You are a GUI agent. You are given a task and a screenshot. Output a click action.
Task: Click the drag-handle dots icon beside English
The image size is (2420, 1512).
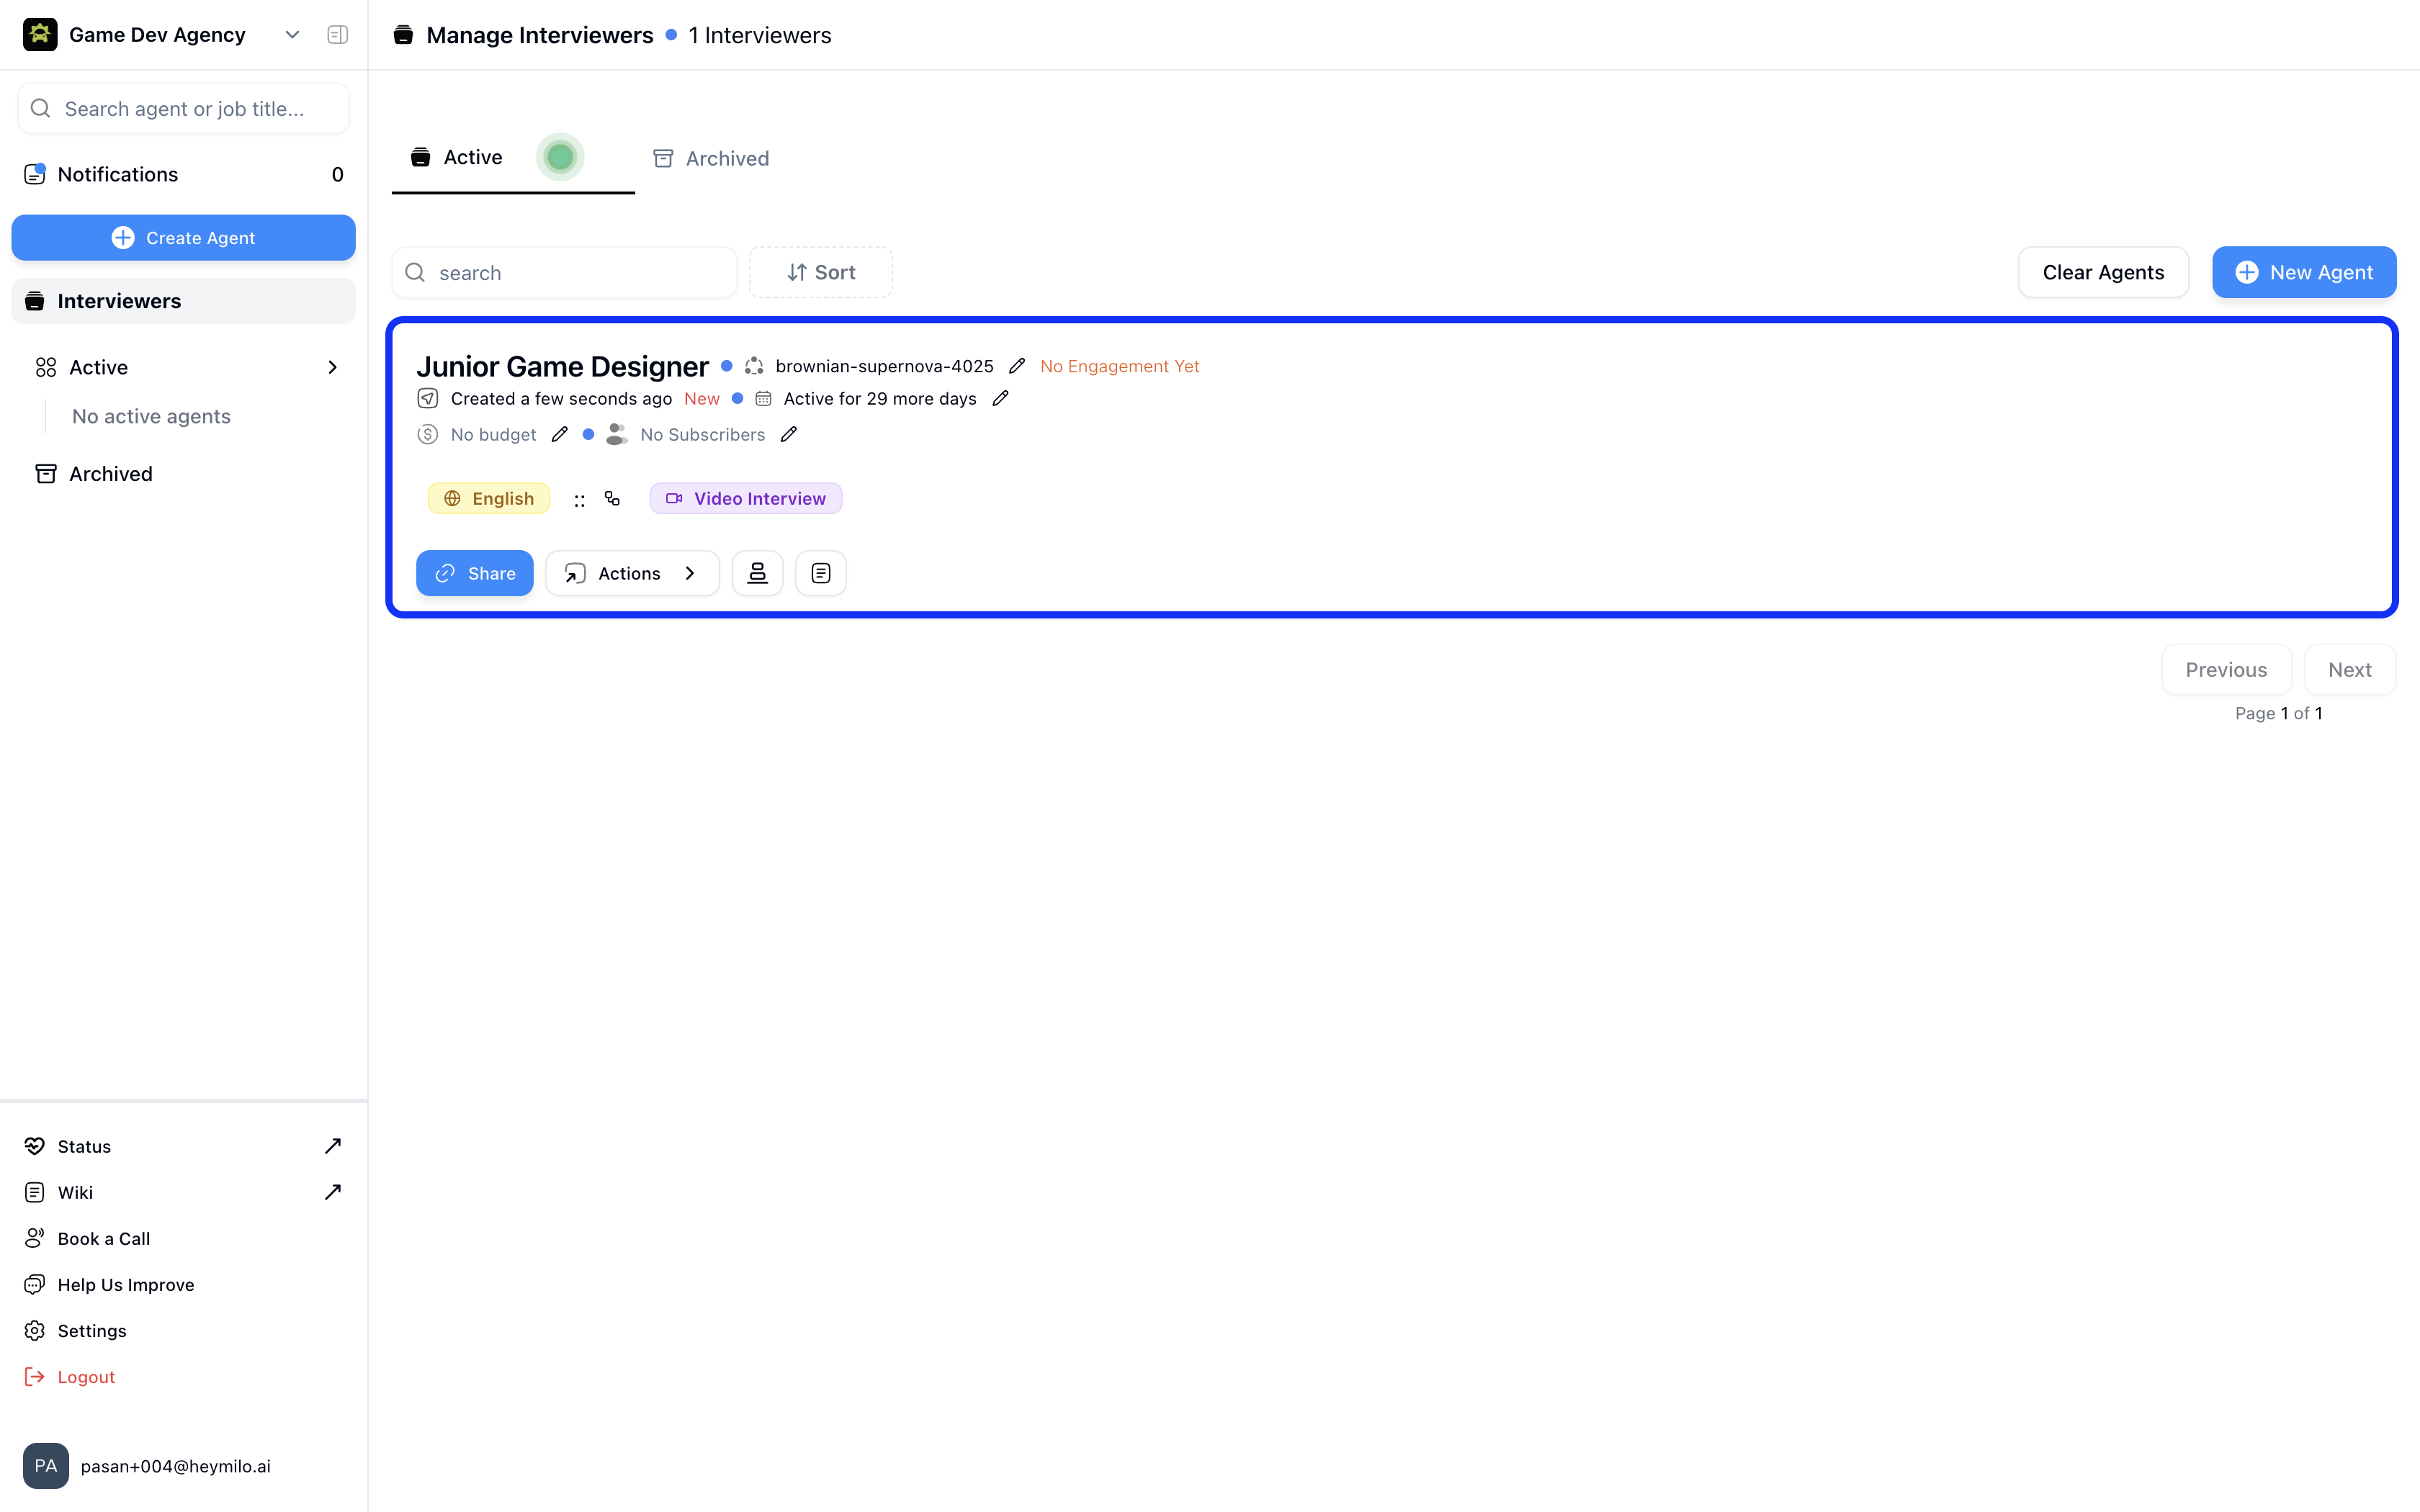(x=579, y=499)
